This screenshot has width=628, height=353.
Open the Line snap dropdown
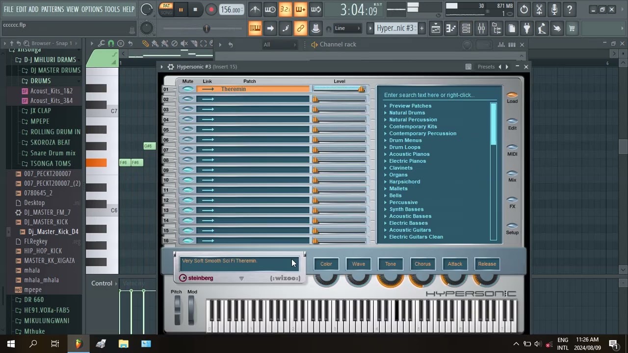[347, 28]
